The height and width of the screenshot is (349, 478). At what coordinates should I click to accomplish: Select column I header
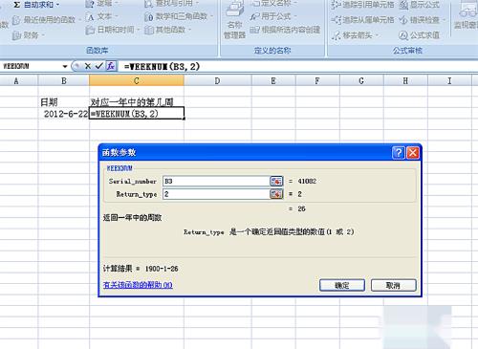point(449,81)
